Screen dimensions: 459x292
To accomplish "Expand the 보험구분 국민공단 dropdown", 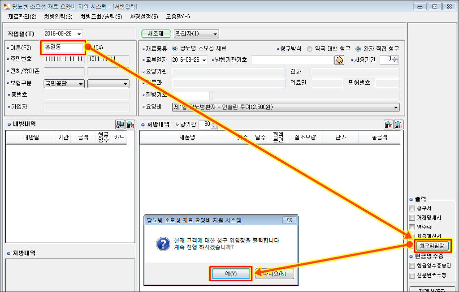I will point(81,84).
